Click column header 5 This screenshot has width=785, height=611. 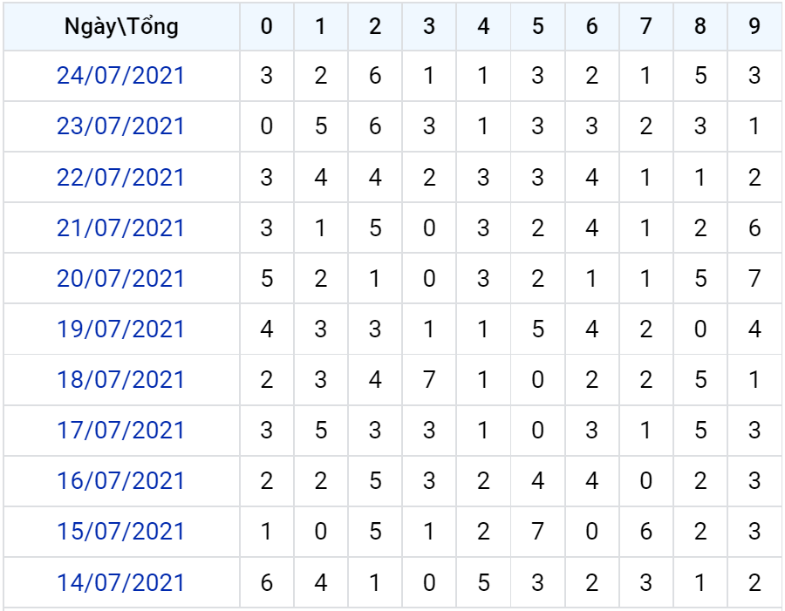(x=537, y=26)
